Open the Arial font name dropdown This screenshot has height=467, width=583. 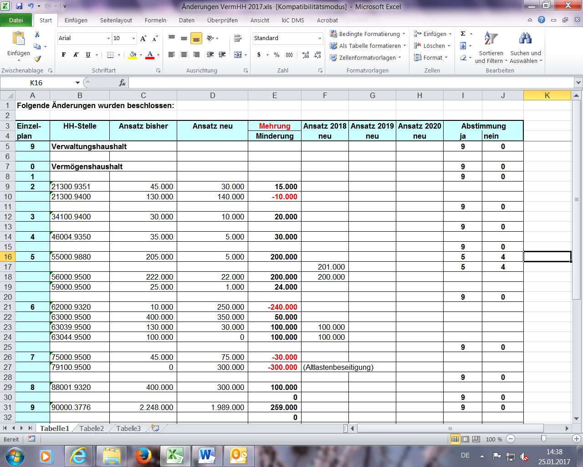tap(108, 38)
